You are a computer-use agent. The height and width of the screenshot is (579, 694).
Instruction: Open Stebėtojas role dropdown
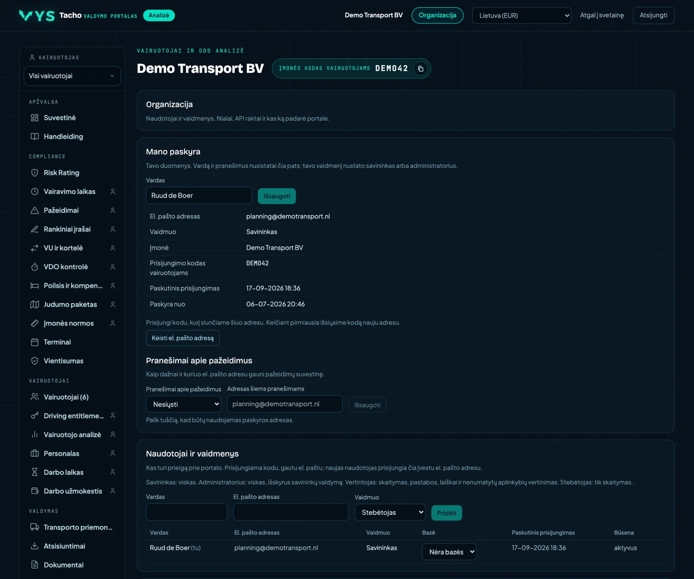pyautogui.click(x=390, y=513)
